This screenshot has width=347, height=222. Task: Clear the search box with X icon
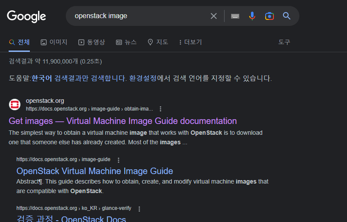(x=214, y=16)
